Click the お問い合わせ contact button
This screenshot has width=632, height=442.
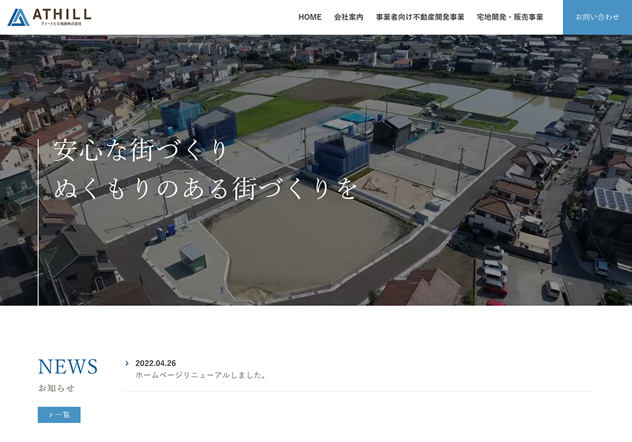(x=596, y=17)
